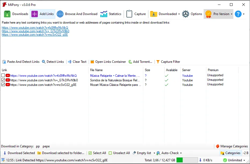
Task: Sort by the File Name column header
Action: 96,70
